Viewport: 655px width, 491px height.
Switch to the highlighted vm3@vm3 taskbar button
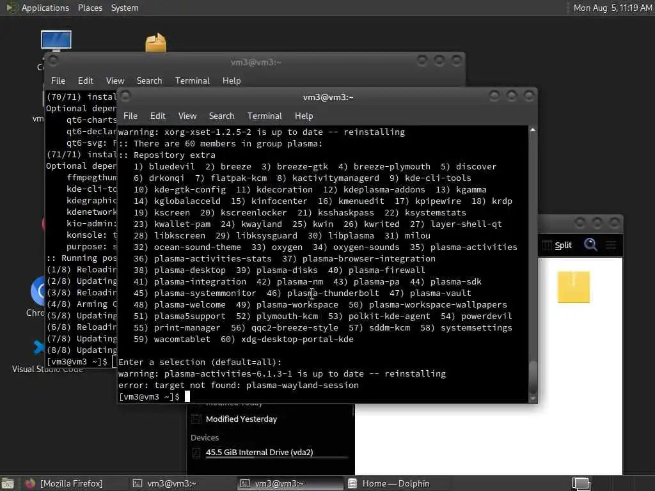pos(290,483)
